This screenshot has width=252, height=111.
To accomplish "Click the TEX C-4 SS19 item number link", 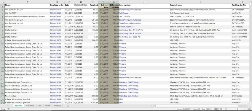I will (125, 17).
